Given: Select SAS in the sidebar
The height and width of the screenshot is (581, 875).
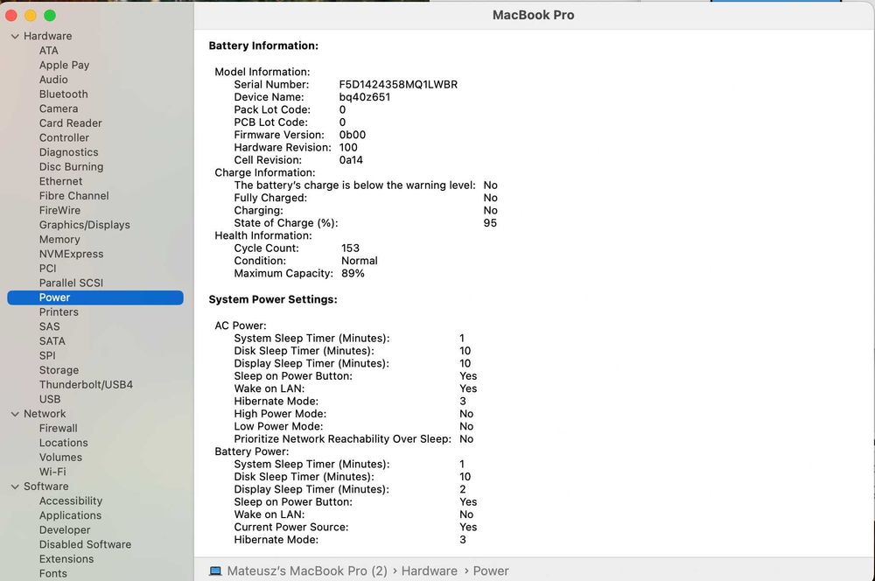Looking at the screenshot, I should 50,326.
